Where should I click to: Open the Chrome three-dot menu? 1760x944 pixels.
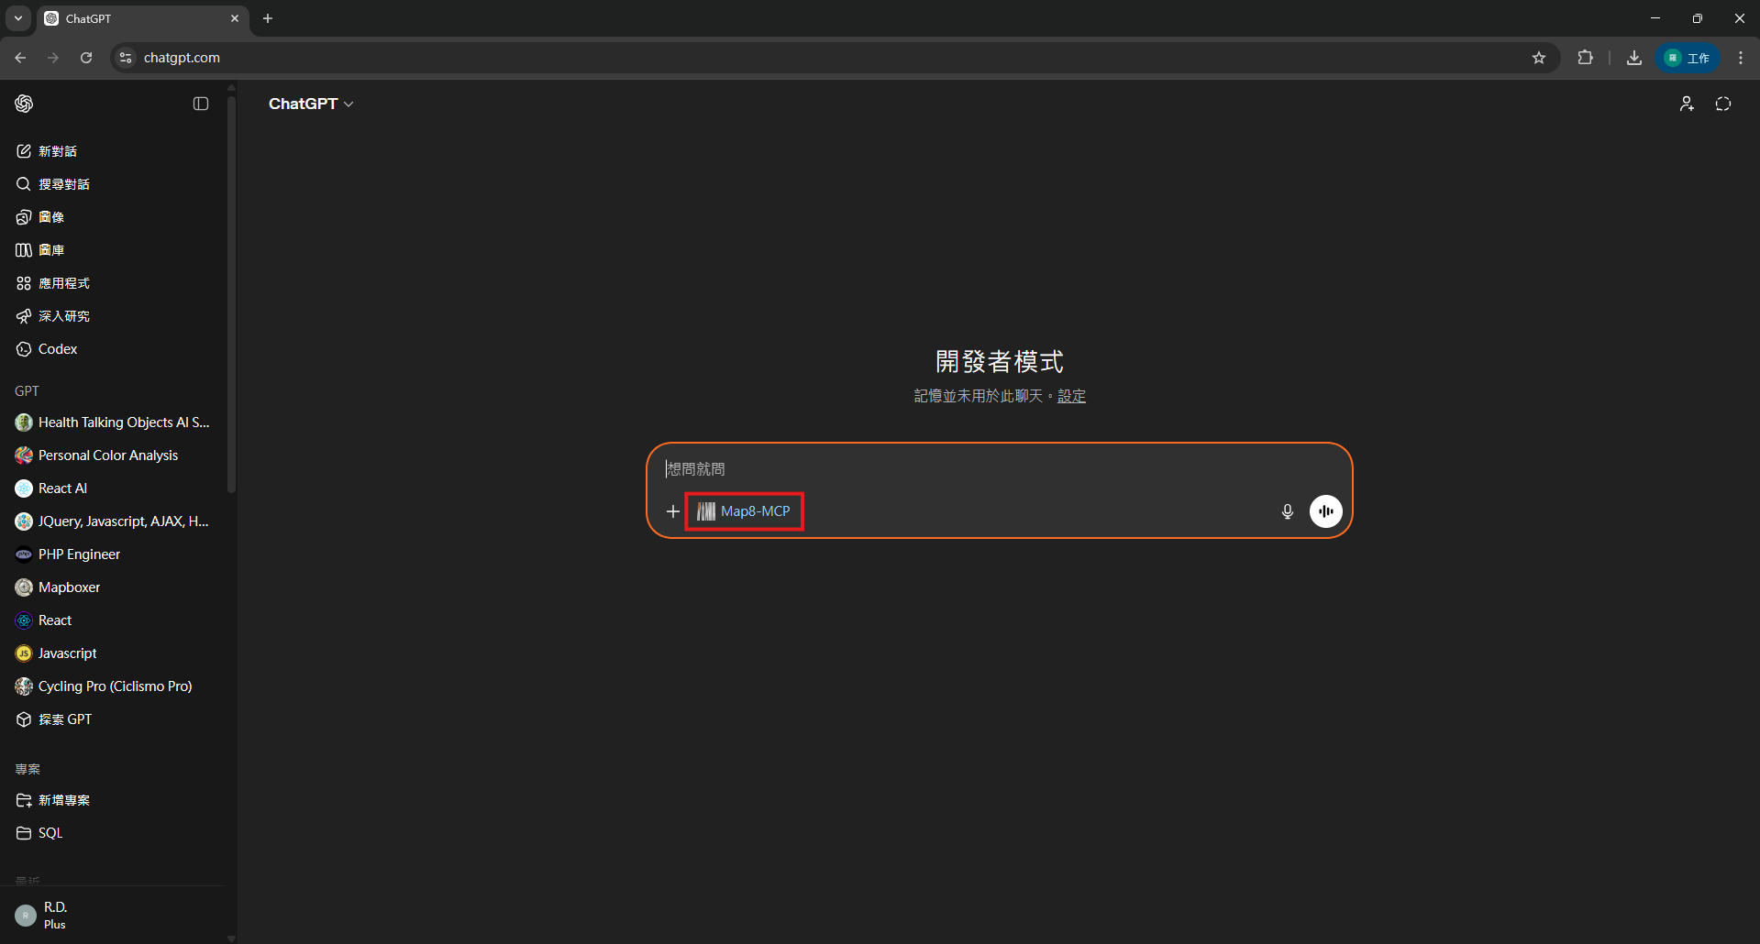[x=1741, y=58]
